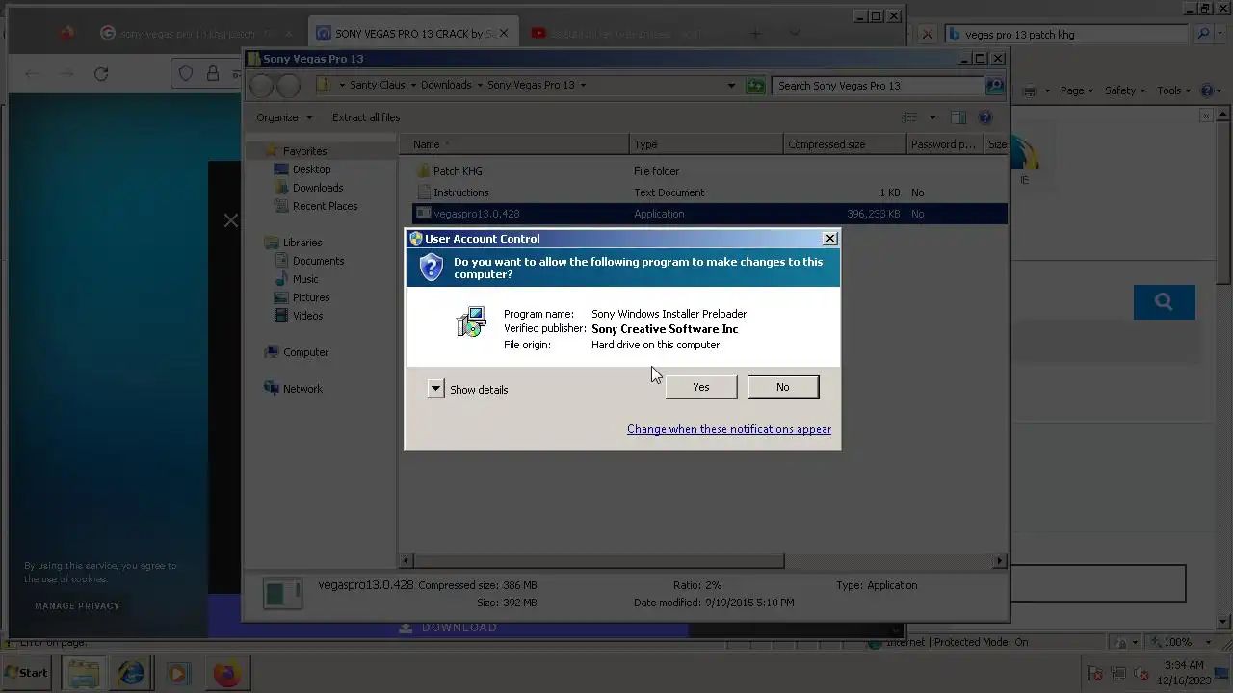Open Explorer Help question mark icon

984,117
